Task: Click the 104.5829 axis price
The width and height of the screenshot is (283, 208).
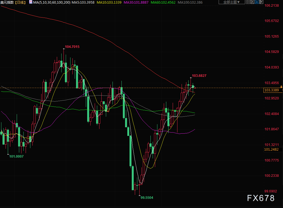Action: point(272,52)
